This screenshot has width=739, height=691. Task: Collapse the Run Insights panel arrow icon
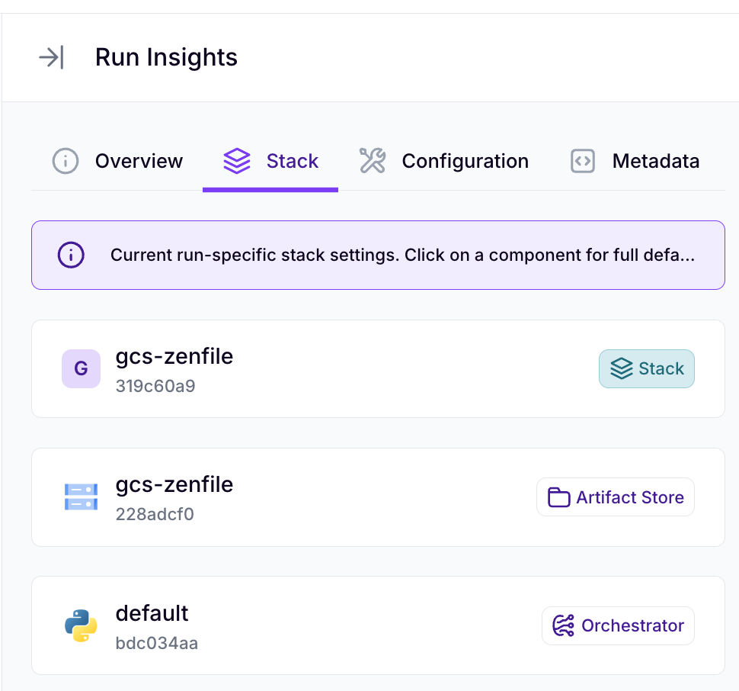click(51, 57)
